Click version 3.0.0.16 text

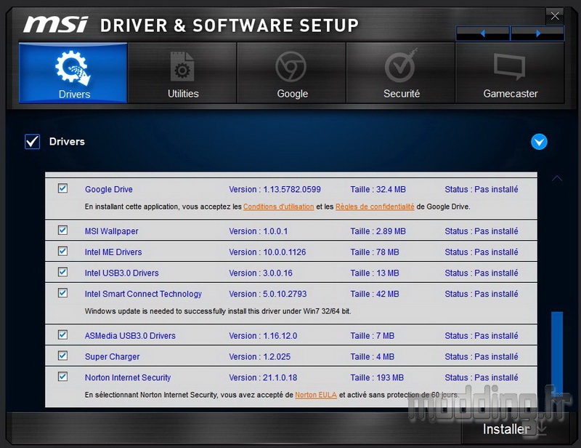click(x=261, y=273)
